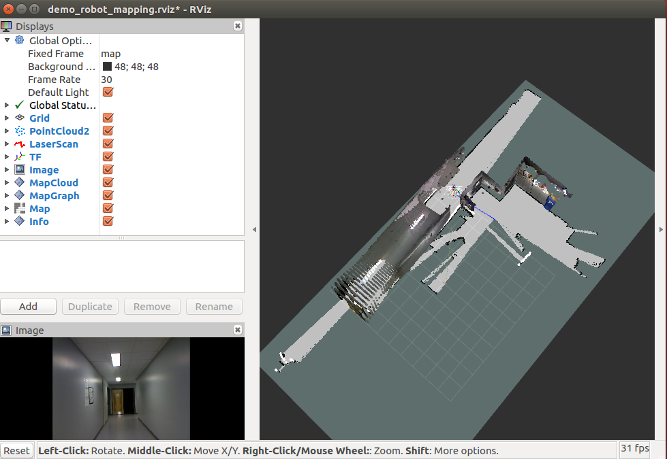This screenshot has height=459, width=667.
Task: Close the Image panel
Action: point(237,330)
